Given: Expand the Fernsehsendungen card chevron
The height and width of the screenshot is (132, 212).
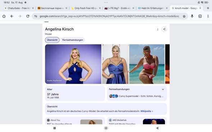Looking at the screenshot, I should 163,89.
